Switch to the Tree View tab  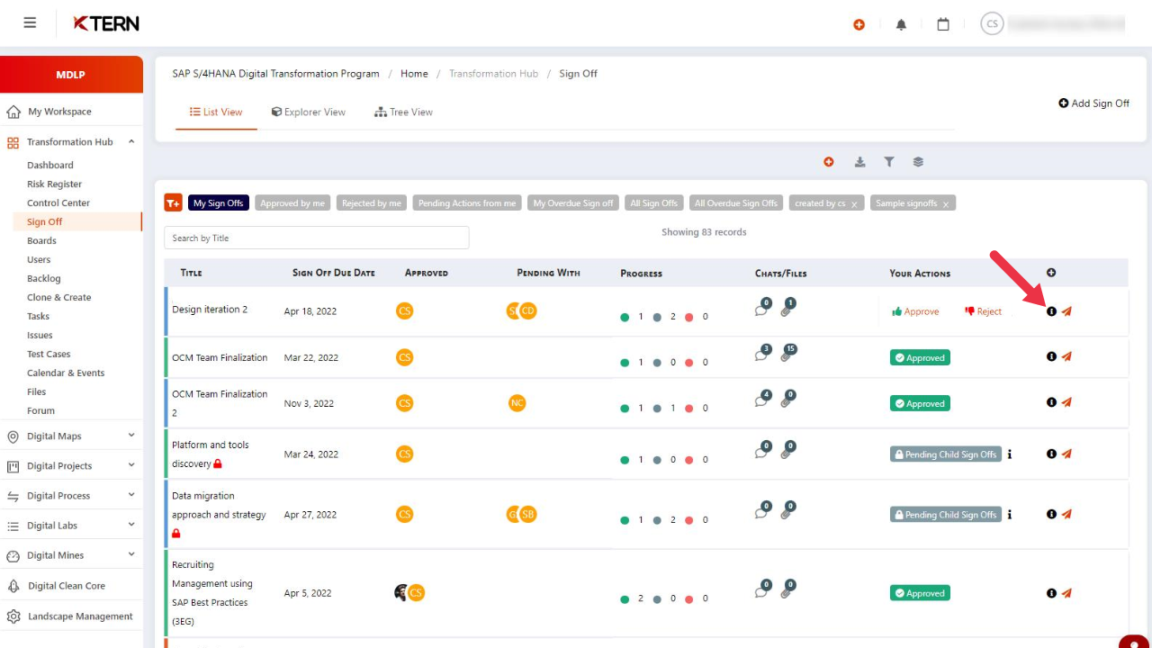pos(403,112)
